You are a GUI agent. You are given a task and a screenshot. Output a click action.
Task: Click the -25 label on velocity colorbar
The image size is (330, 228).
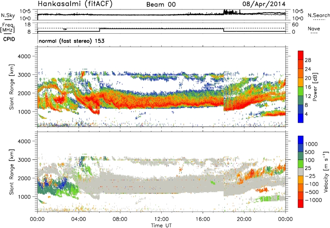coord(310,176)
